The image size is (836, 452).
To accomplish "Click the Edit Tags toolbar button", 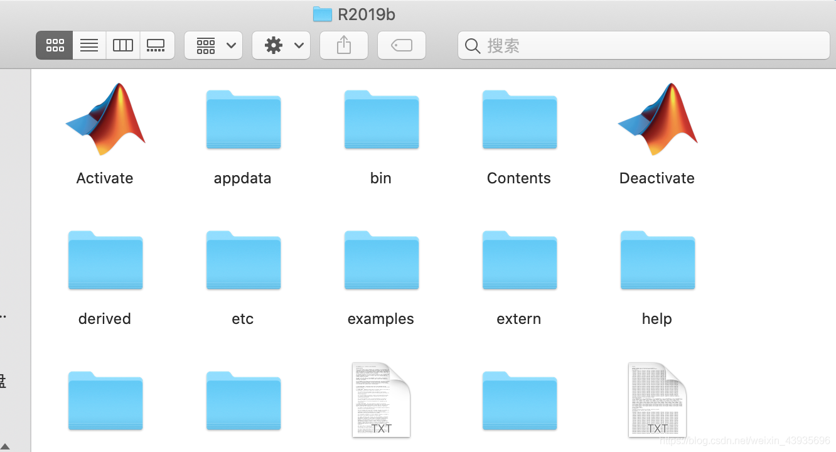I will (402, 45).
